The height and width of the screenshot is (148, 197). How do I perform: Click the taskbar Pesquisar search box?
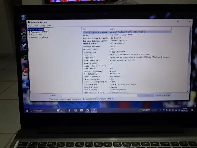pyautogui.click(x=48, y=111)
